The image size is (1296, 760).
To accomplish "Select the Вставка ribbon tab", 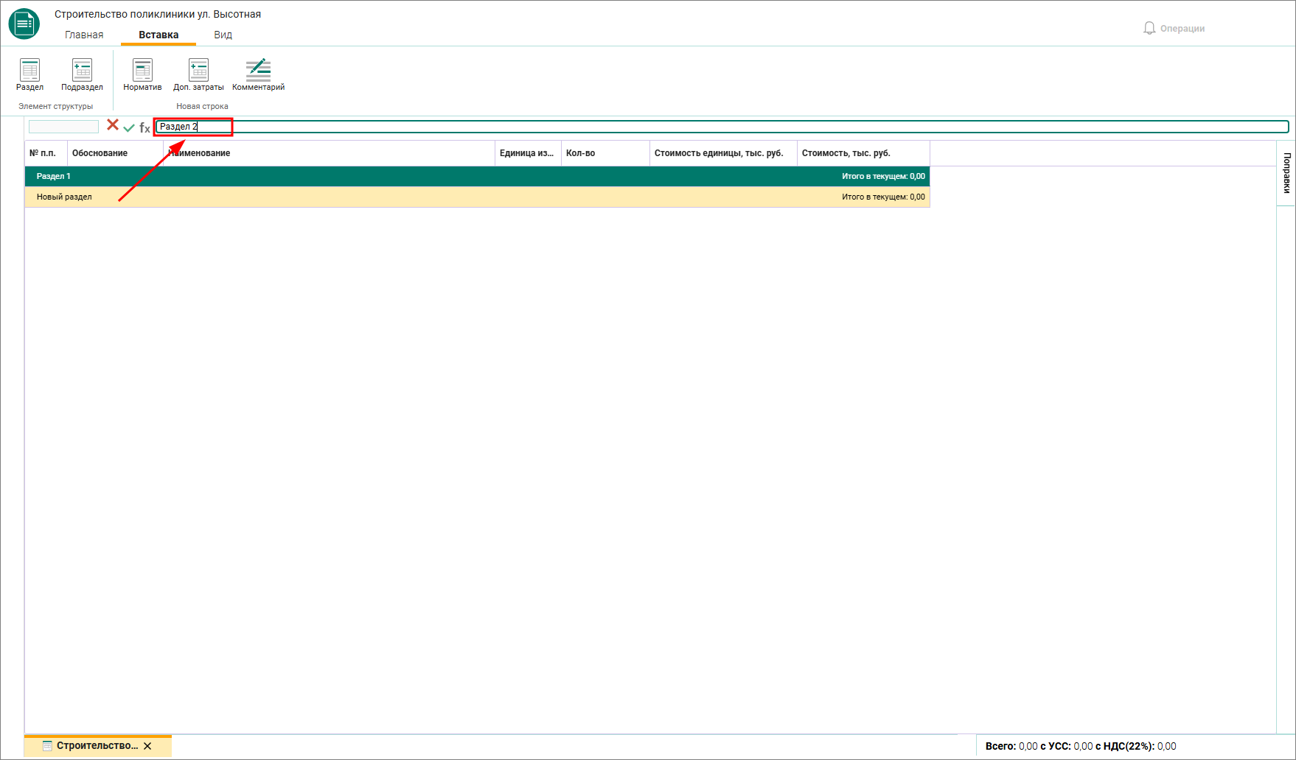I will click(158, 35).
